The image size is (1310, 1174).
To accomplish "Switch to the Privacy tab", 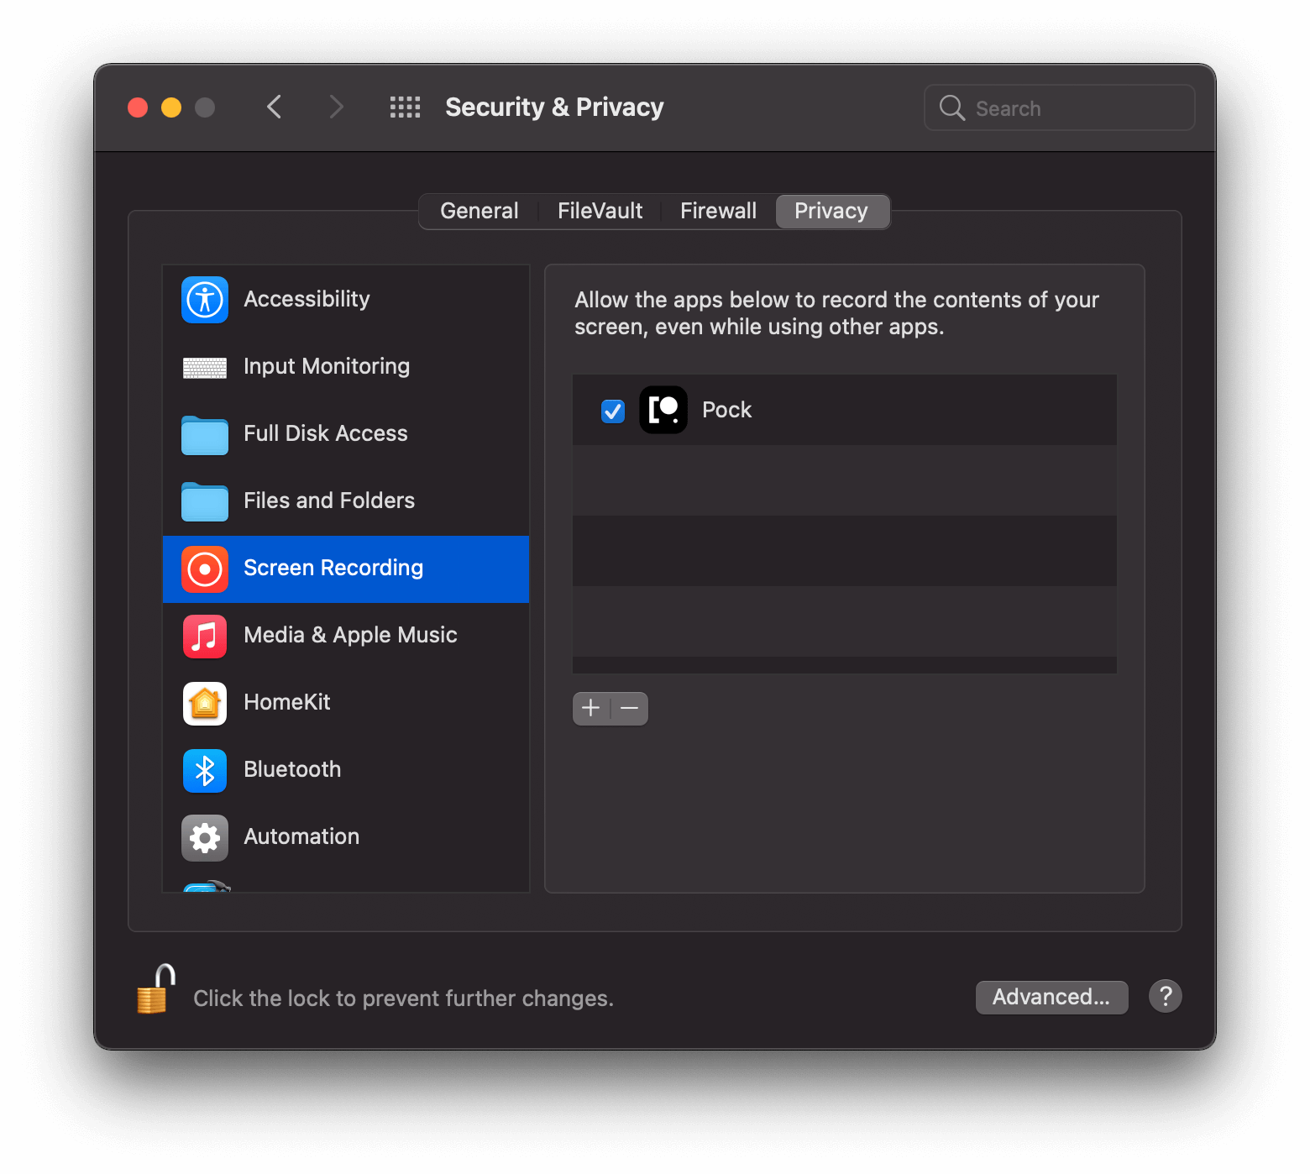I will [x=832, y=211].
